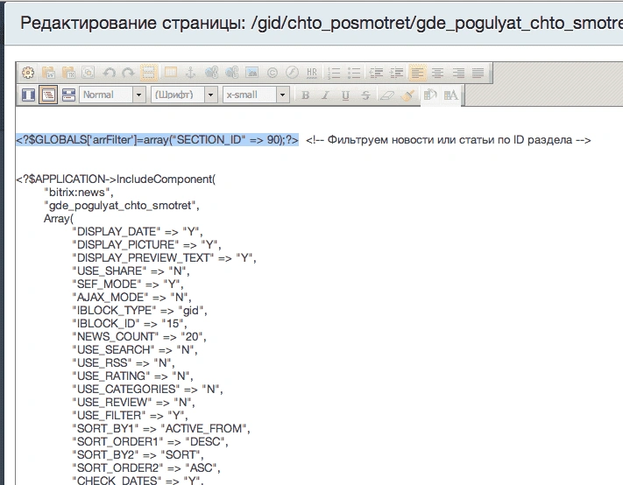
Task: Align text to the right
Action: click(x=458, y=73)
